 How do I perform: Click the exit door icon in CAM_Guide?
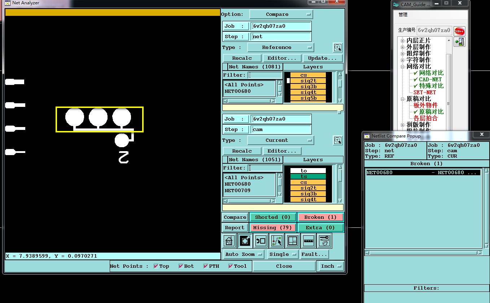point(459,42)
